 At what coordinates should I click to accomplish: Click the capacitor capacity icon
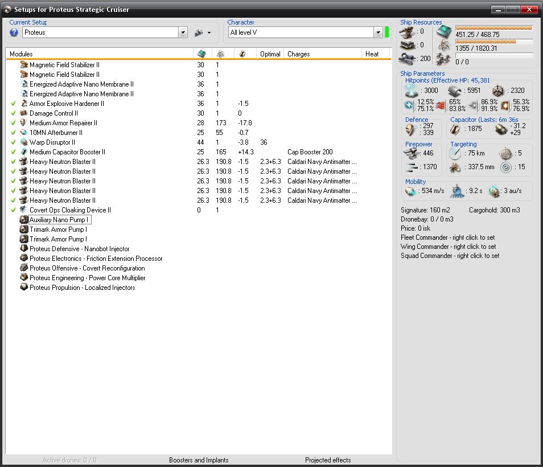[455, 129]
